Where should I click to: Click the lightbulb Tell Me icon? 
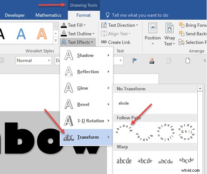(107, 15)
